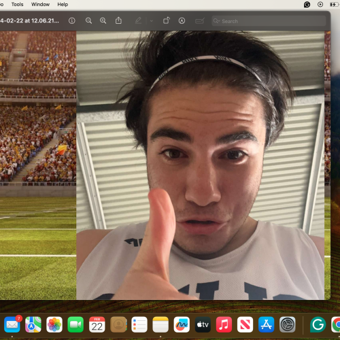
Task: Open System Settings from the Dock
Action: (288, 324)
